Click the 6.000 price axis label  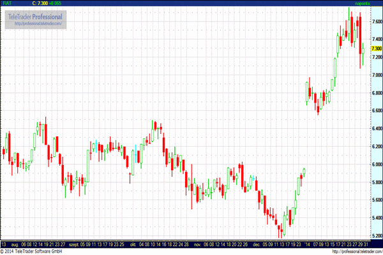point(377,164)
